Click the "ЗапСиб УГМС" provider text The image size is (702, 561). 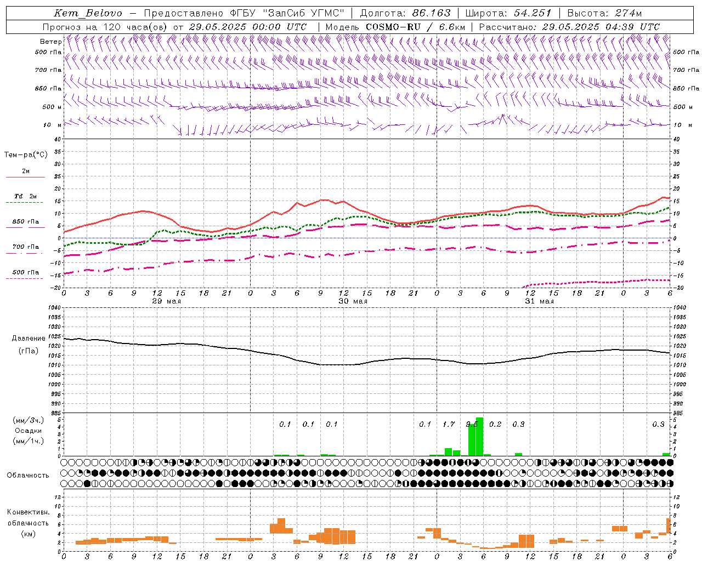[303, 13]
